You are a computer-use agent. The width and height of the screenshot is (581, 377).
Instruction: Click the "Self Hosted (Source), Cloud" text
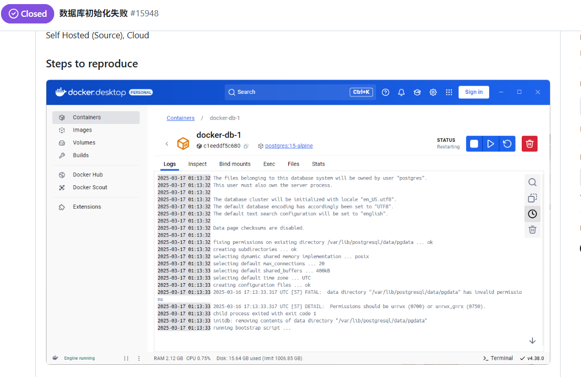tap(98, 35)
